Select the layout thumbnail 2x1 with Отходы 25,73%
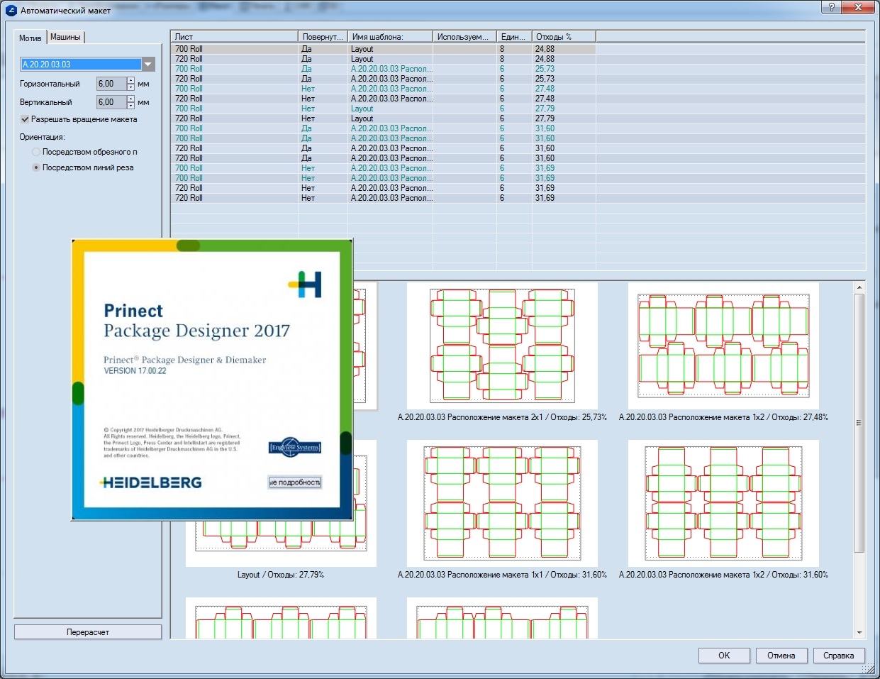This screenshot has width=880, height=679. [x=502, y=346]
